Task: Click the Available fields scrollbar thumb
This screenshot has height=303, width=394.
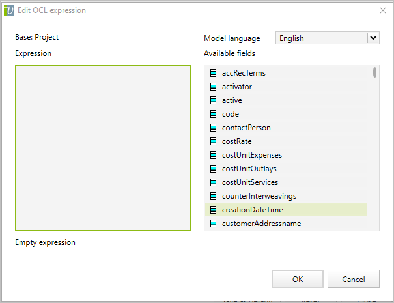Action: (x=374, y=72)
